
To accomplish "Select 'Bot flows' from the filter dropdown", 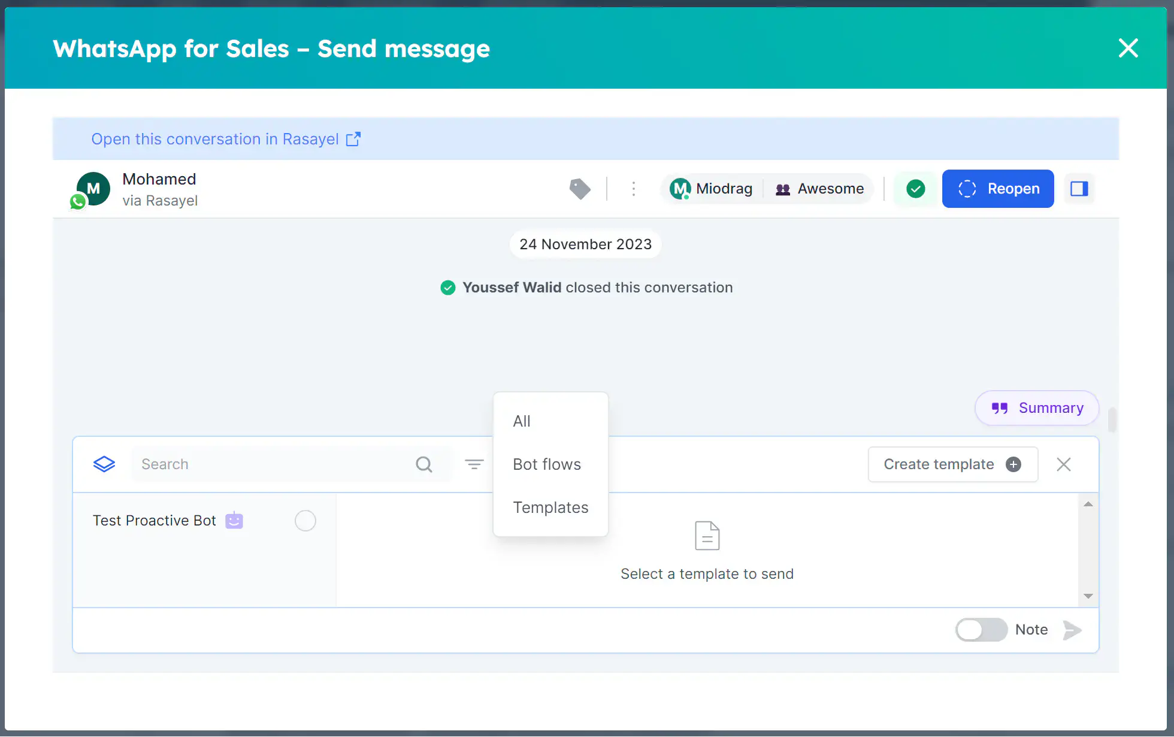I will 547,464.
